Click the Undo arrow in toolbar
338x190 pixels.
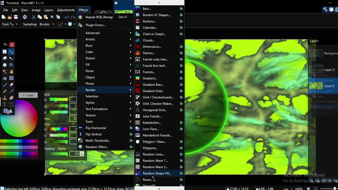click(67, 17)
